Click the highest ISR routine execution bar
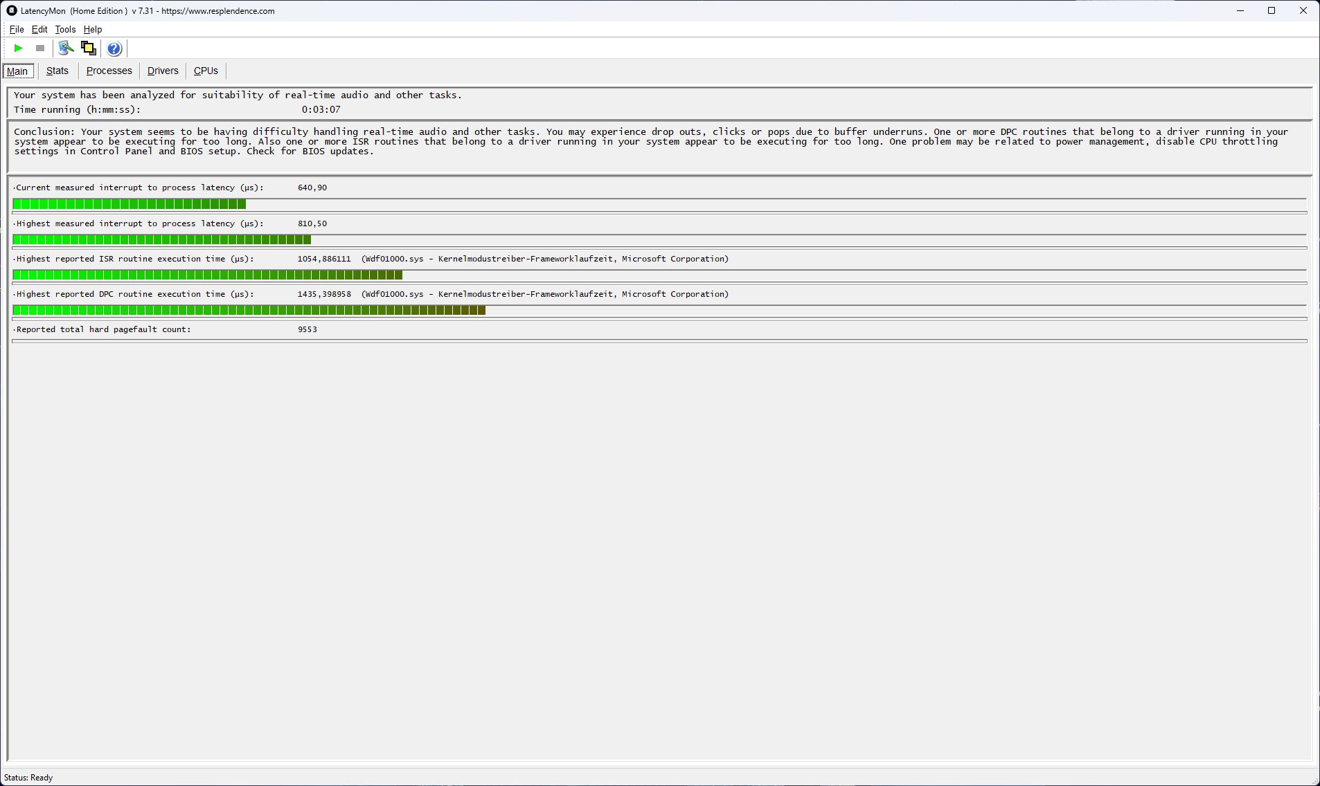 point(207,275)
